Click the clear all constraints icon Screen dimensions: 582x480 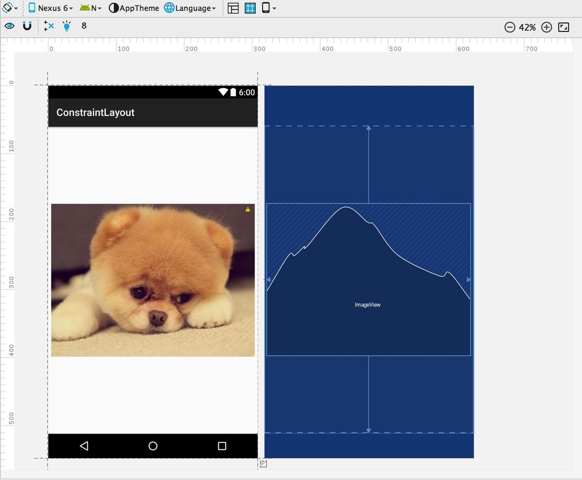[49, 26]
